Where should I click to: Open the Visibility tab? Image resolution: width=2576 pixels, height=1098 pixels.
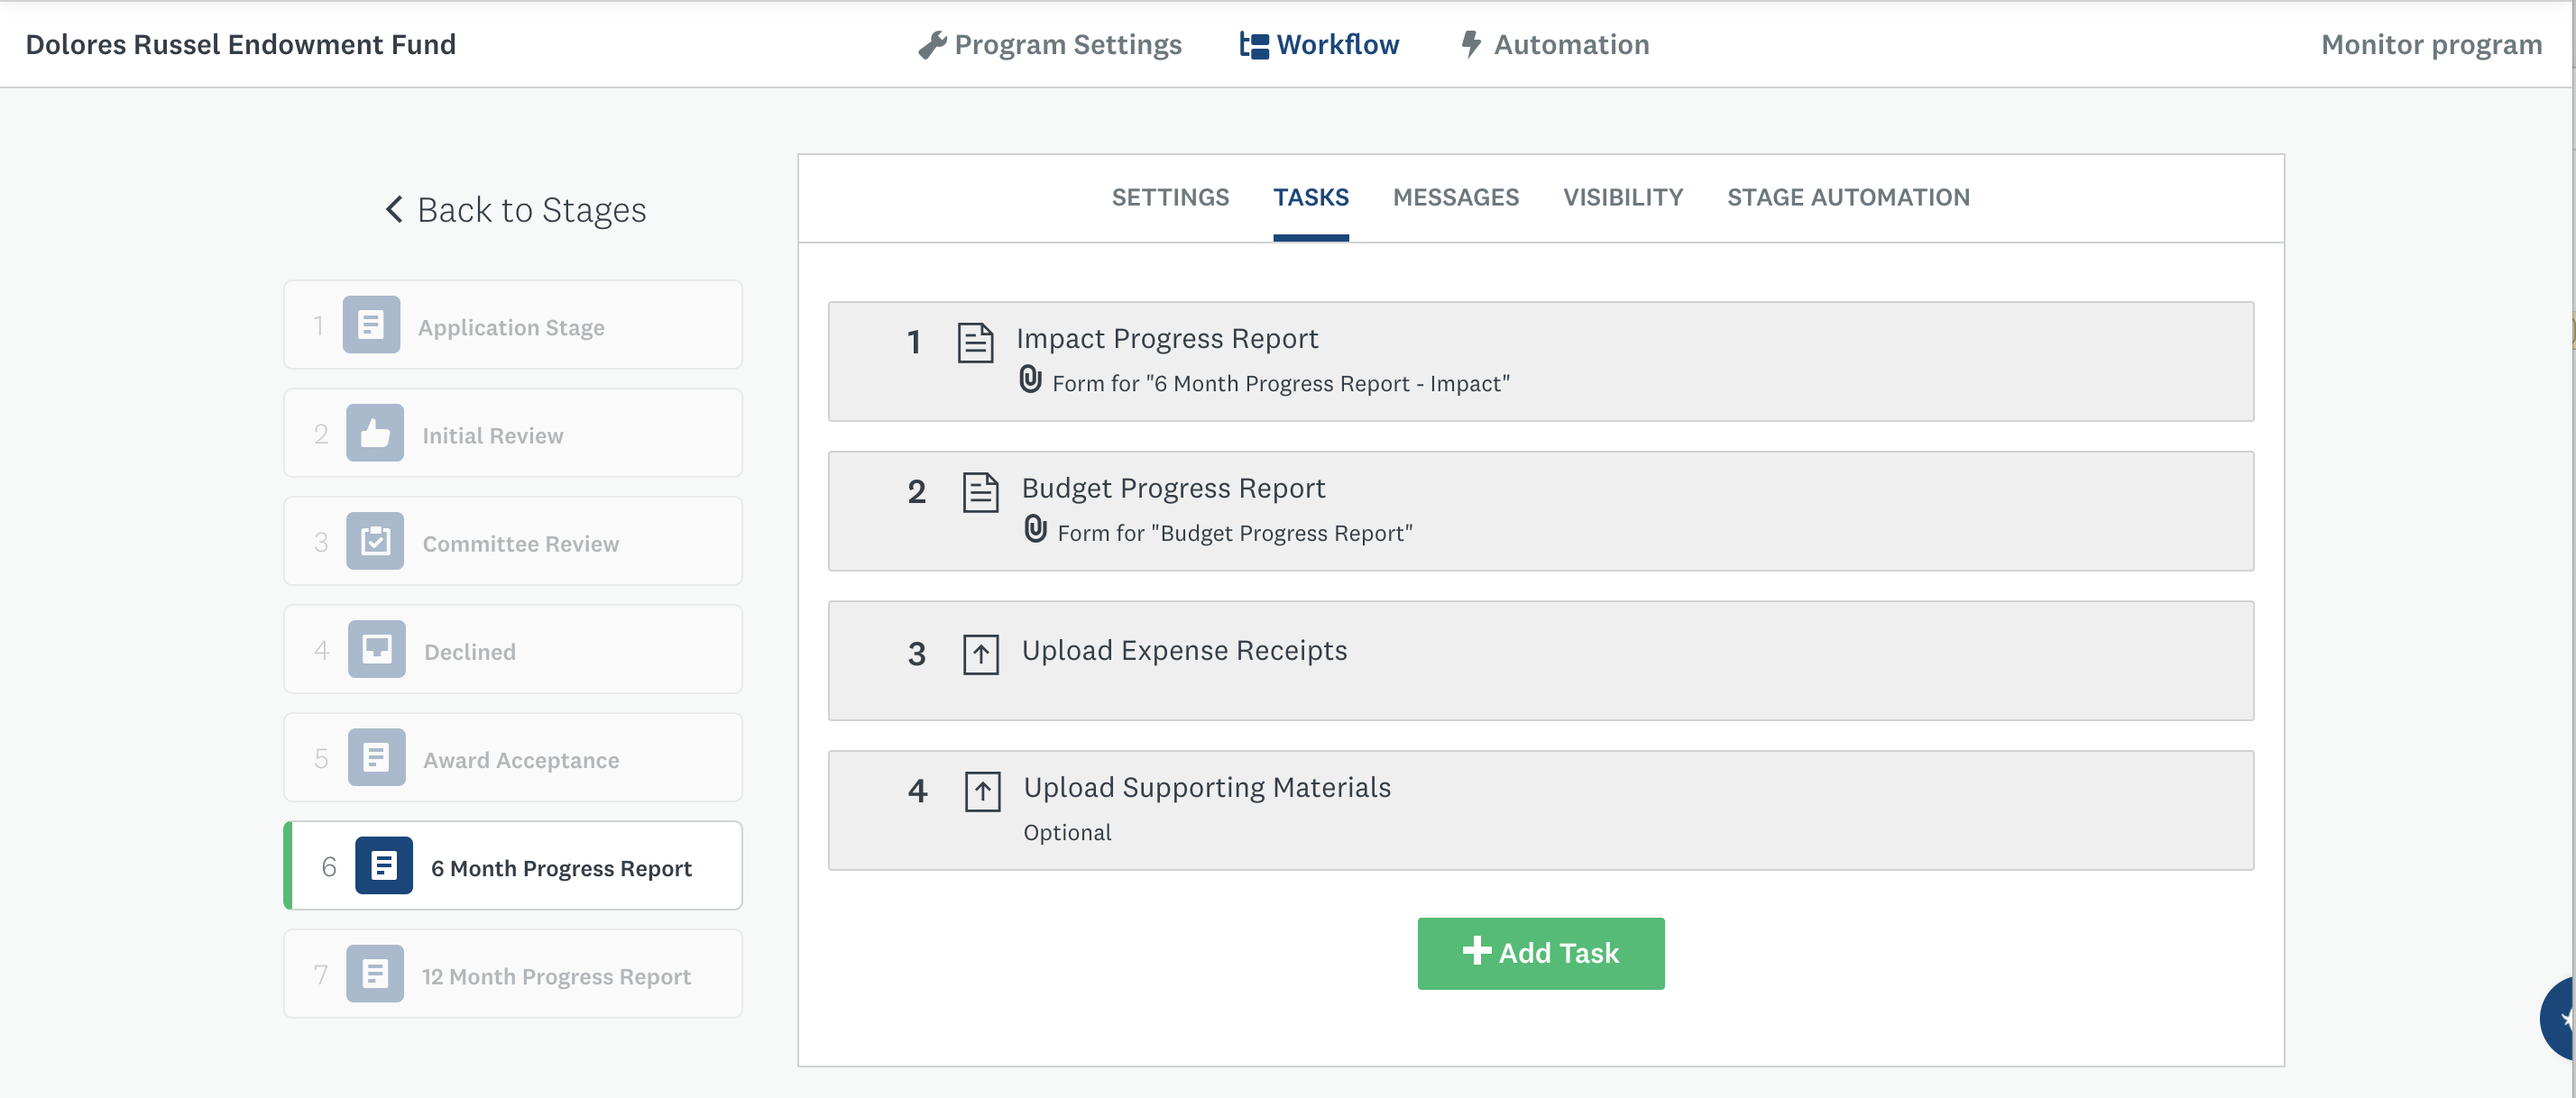coord(1623,197)
